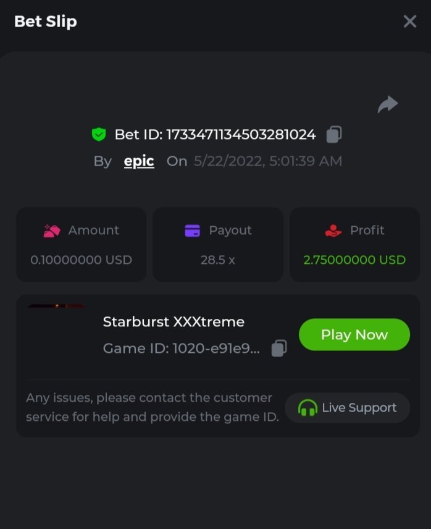Click the headset icon in Live Support

pyautogui.click(x=307, y=408)
